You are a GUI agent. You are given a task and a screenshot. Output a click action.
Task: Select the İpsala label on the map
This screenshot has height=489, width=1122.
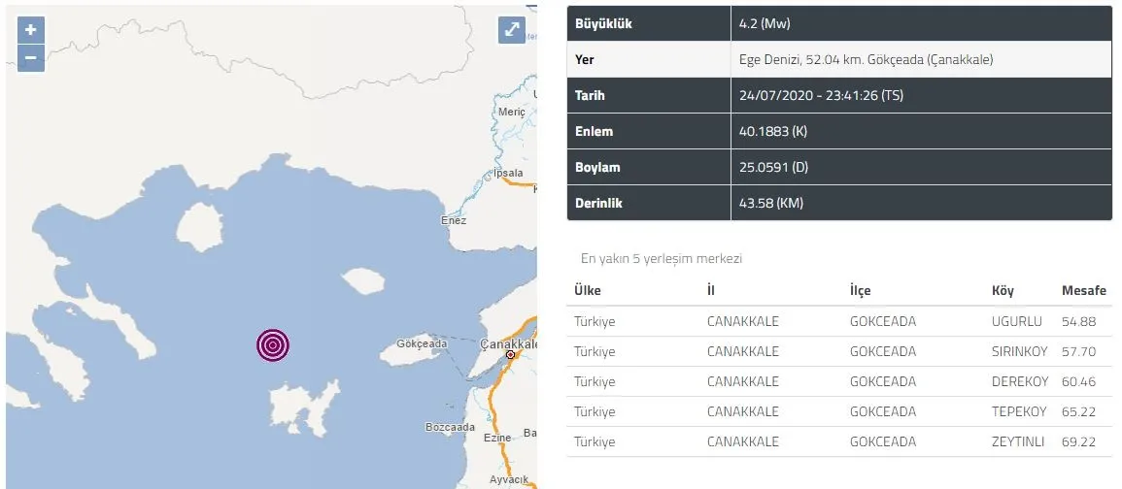508,174
